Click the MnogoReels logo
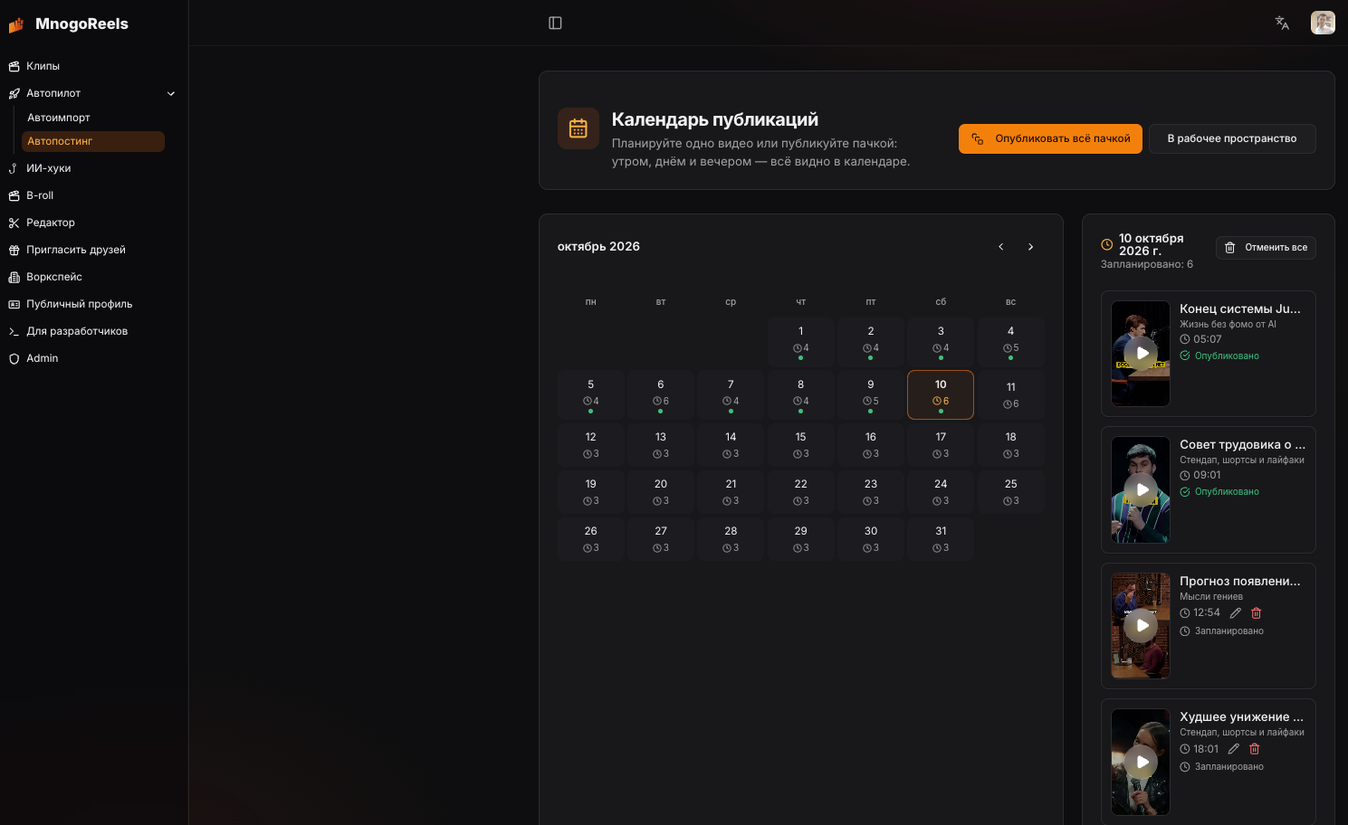Viewport: 1348px width, 825px height. tap(69, 24)
